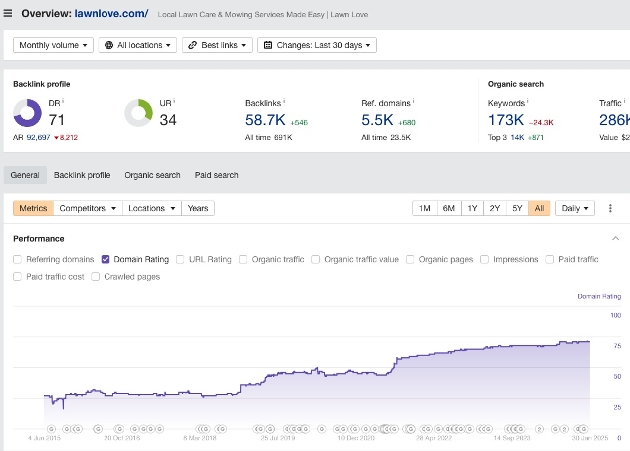Click the Google update marker labeled 2
Image resolution: width=630 pixels, height=451 pixels.
pyautogui.click(x=539, y=429)
